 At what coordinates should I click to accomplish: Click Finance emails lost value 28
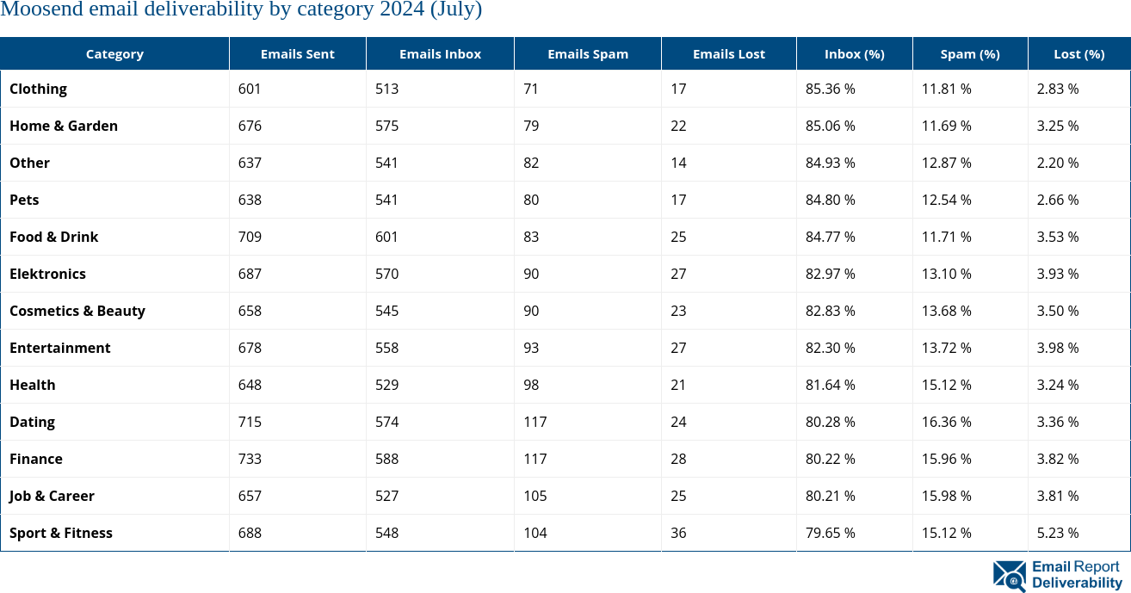tap(678, 459)
